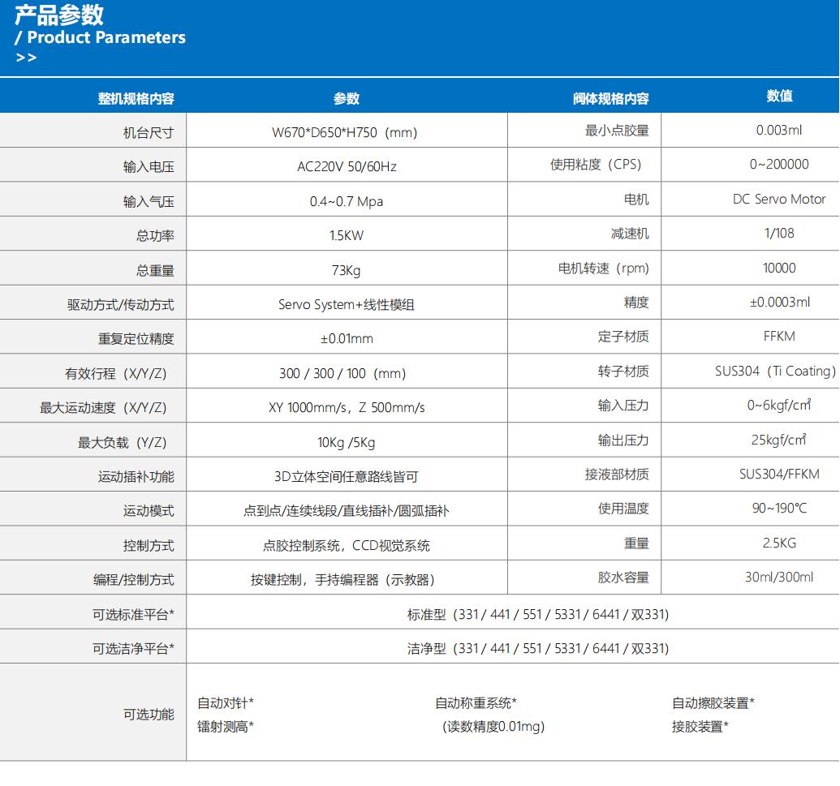Click the 300 / 300 / 100 (mm) value

coord(342,373)
